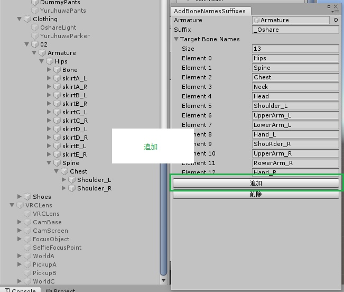The height and width of the screenshot is (292, 344).
Task: Click the cube icon beside Shoes
Action: [x=27, y=196]
